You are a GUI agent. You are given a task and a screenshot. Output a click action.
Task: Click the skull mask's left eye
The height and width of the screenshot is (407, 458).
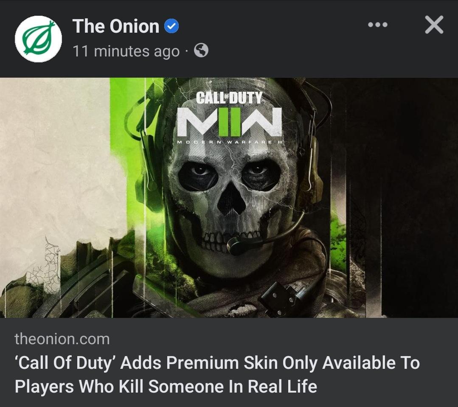click(x=198, y=175)
